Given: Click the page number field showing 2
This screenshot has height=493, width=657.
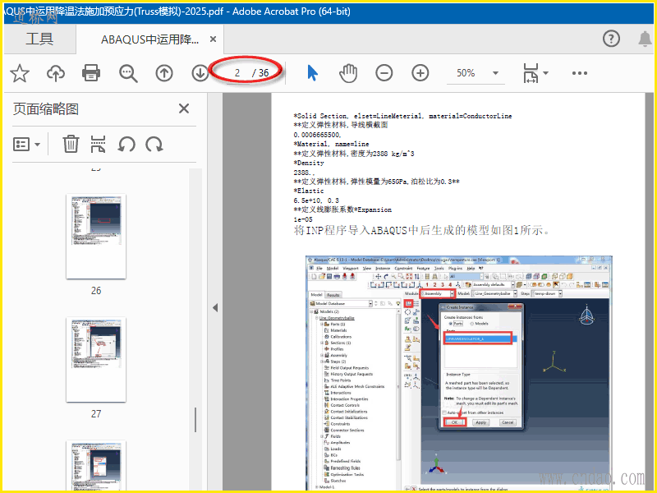Looking at the screenshot, I should 237,73.
